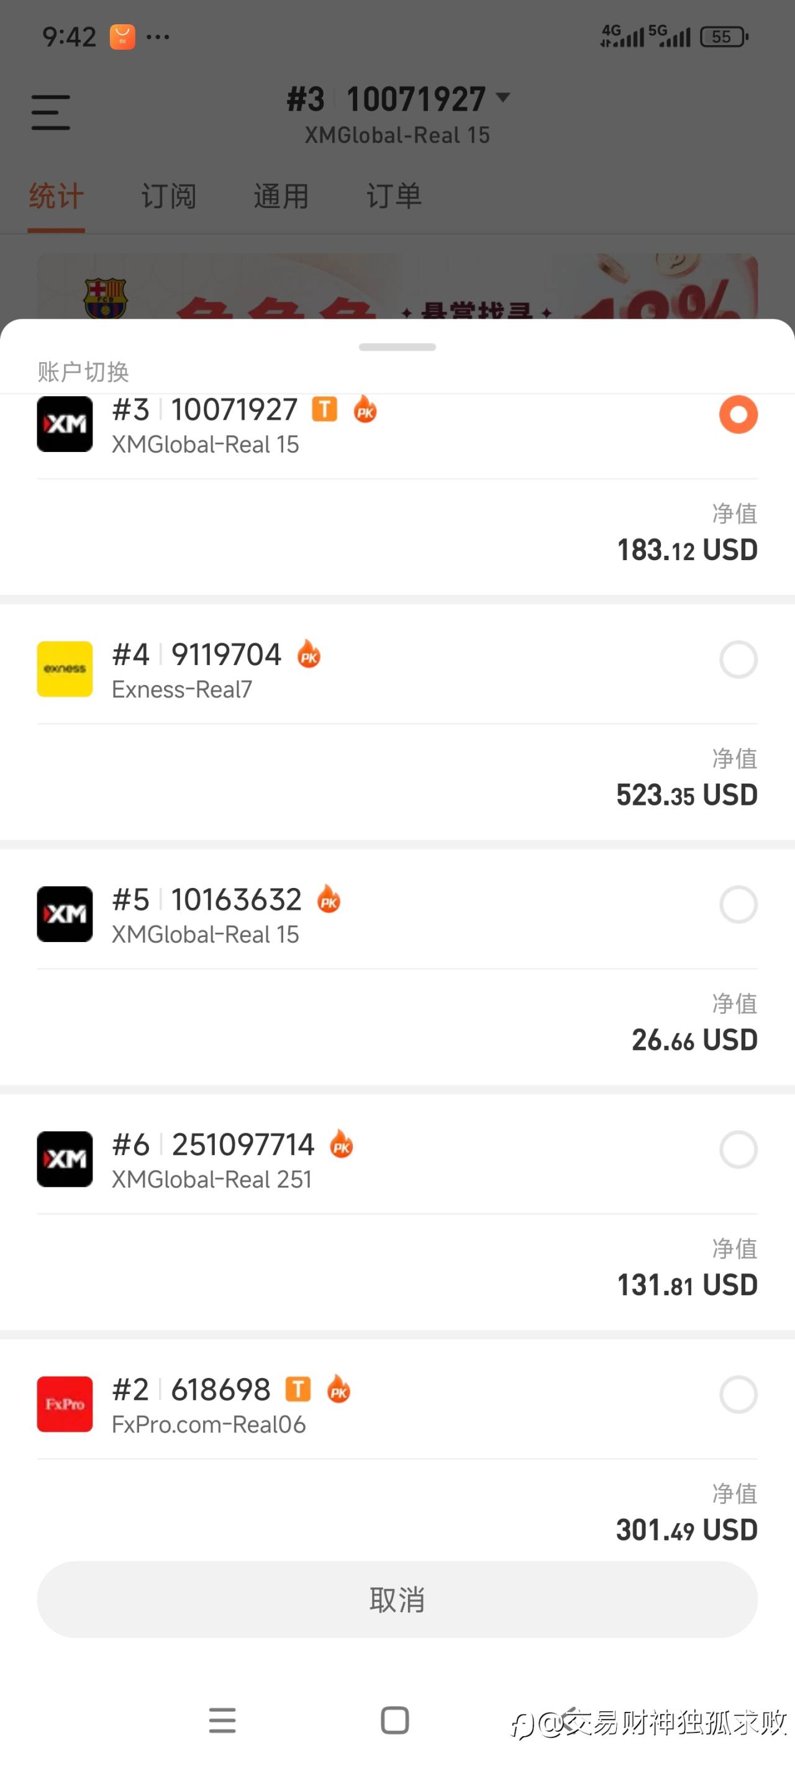Switch to the 订阅 tab

[x=169, y=196]
